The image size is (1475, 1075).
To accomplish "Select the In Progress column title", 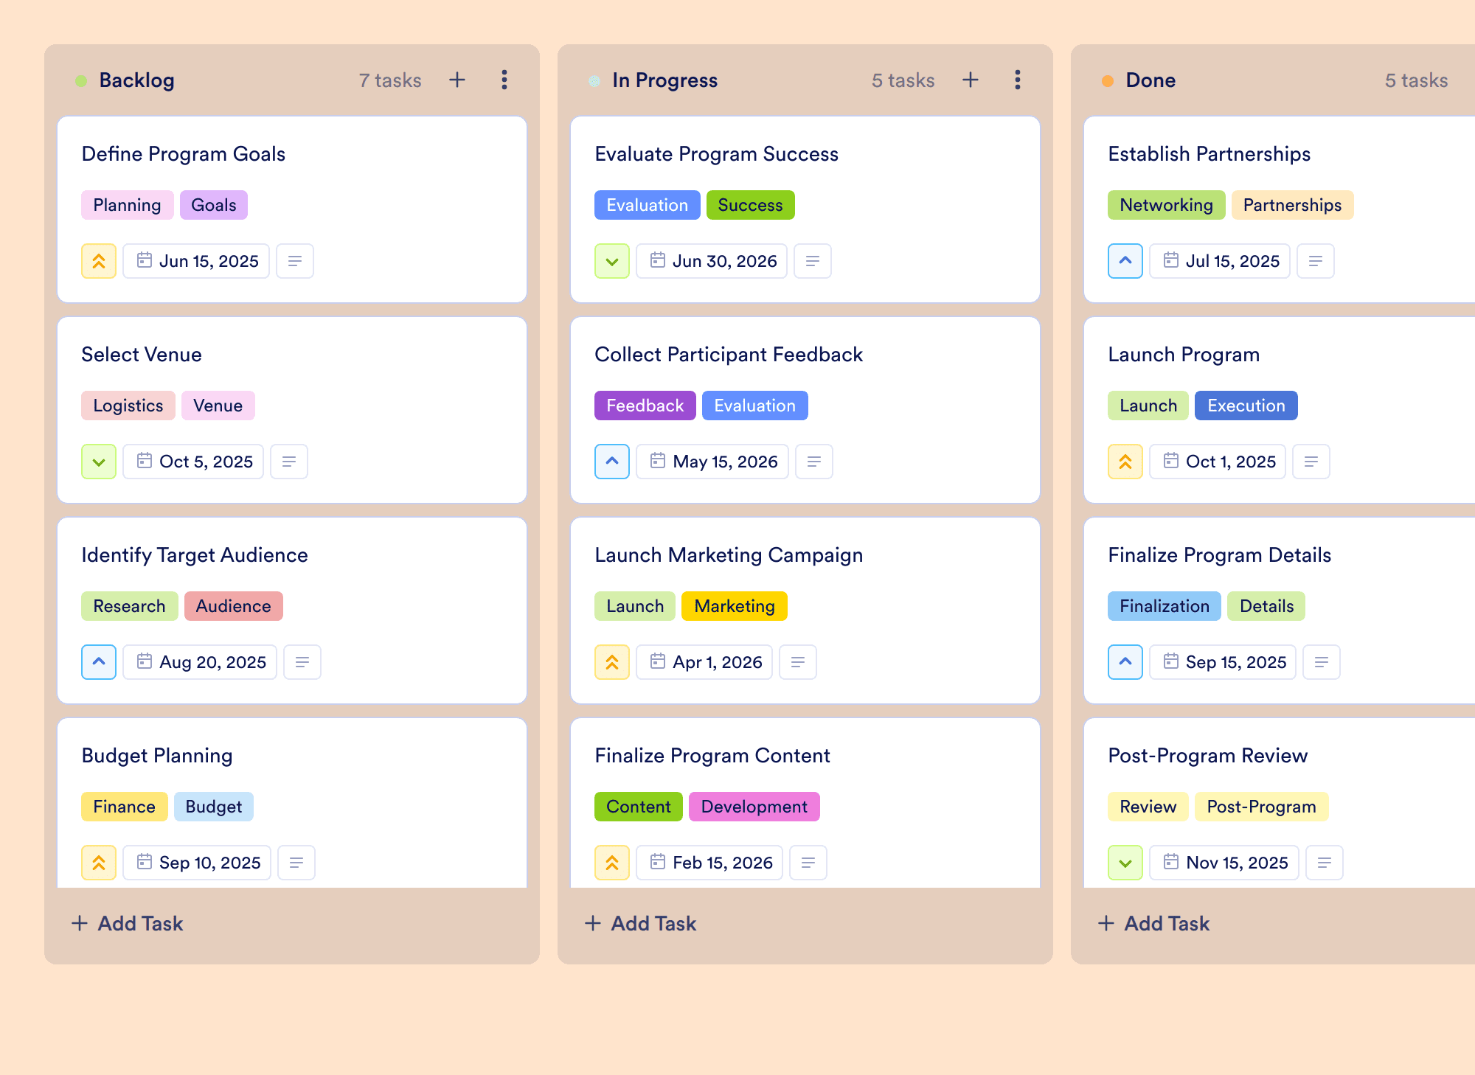I will pos(664,80).
